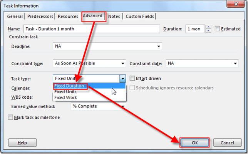Toggle the Estimated checkbox

(x=218, y=29)
